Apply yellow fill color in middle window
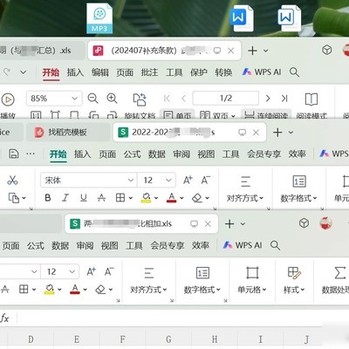The height and width of the screenshot is (349, 349). click(146, 198)
